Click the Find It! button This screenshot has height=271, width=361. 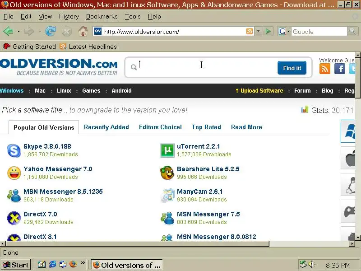coord(292,68)
